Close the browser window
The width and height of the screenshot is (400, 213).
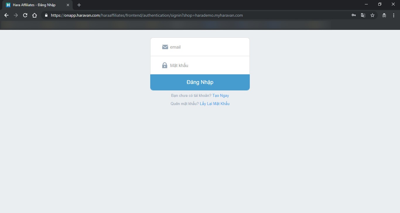[x=393, y=4]
